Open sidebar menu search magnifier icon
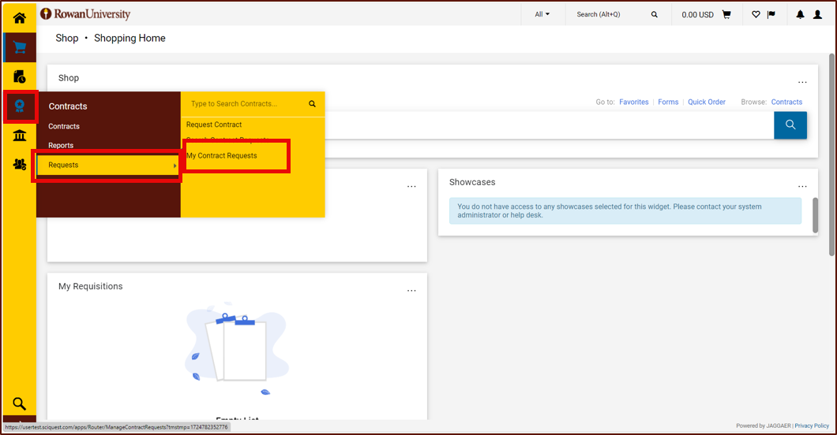 [x=19, y=403]
